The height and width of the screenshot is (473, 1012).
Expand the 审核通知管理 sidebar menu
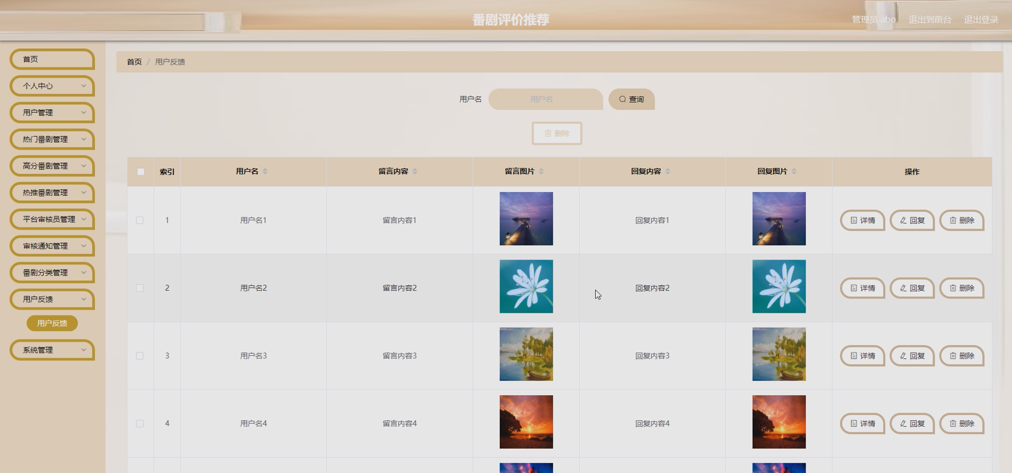(52, 246)
